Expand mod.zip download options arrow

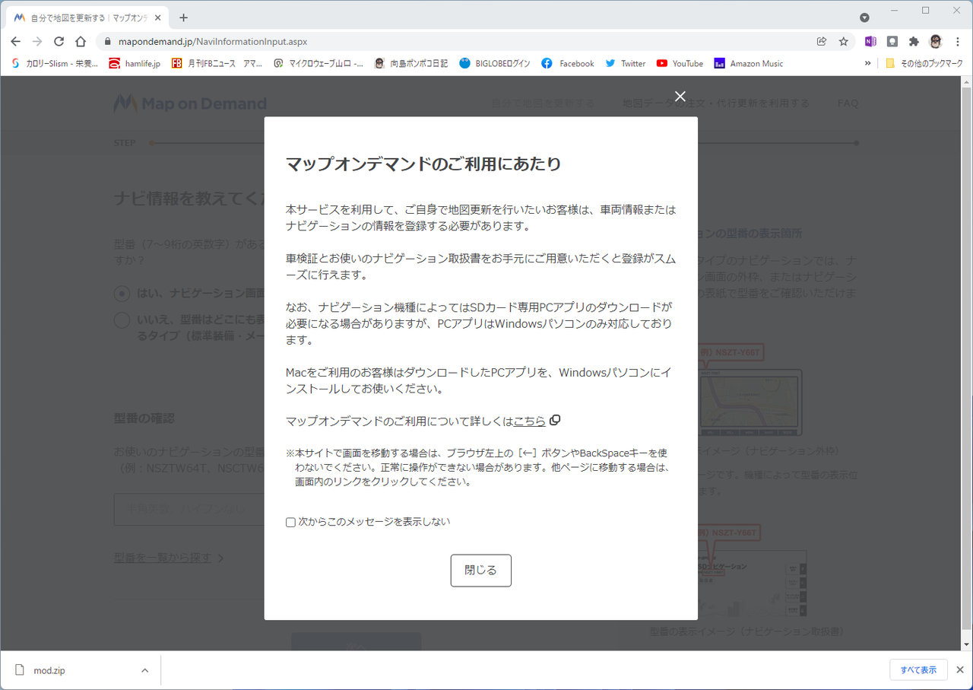[x=144, y=671]
